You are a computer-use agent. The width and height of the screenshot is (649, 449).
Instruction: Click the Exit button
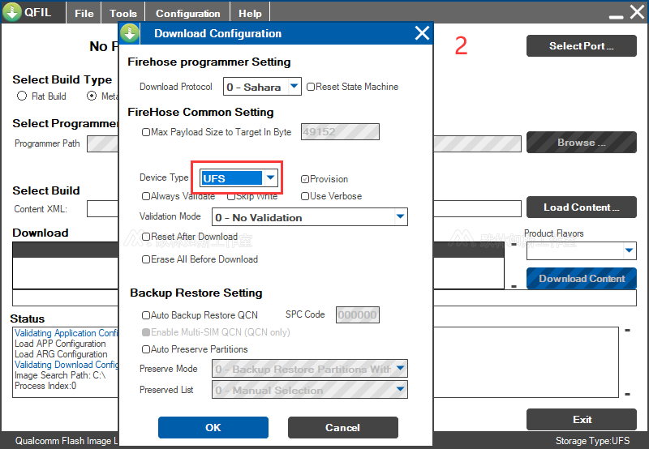click(582, 420)
